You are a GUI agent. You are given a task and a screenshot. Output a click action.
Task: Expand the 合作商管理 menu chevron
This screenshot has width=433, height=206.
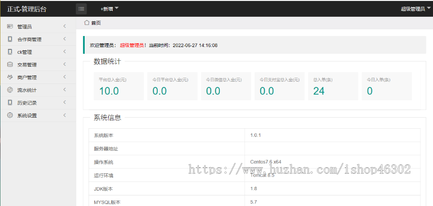[64, 39]
